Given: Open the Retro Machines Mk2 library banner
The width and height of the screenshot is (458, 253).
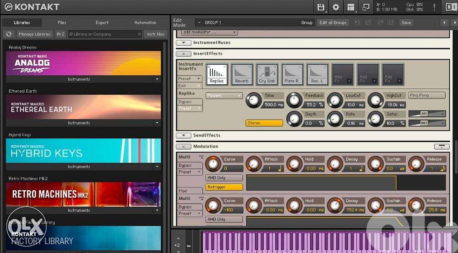Looking at the screenshot, I should tap(83, 194).
